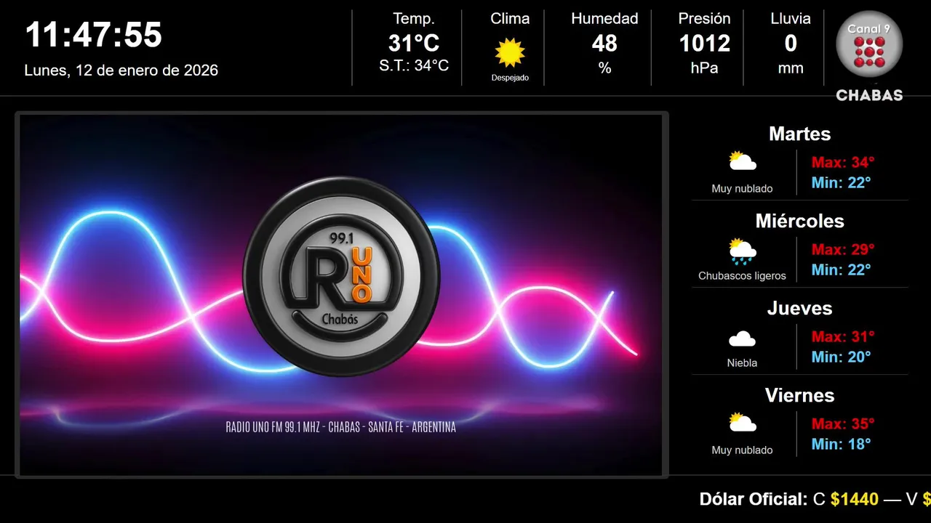The height and width of the screenshot is (523, 931).
Task: Click the Temp. label
Action: pyautogui.click(x=414, y=19)
